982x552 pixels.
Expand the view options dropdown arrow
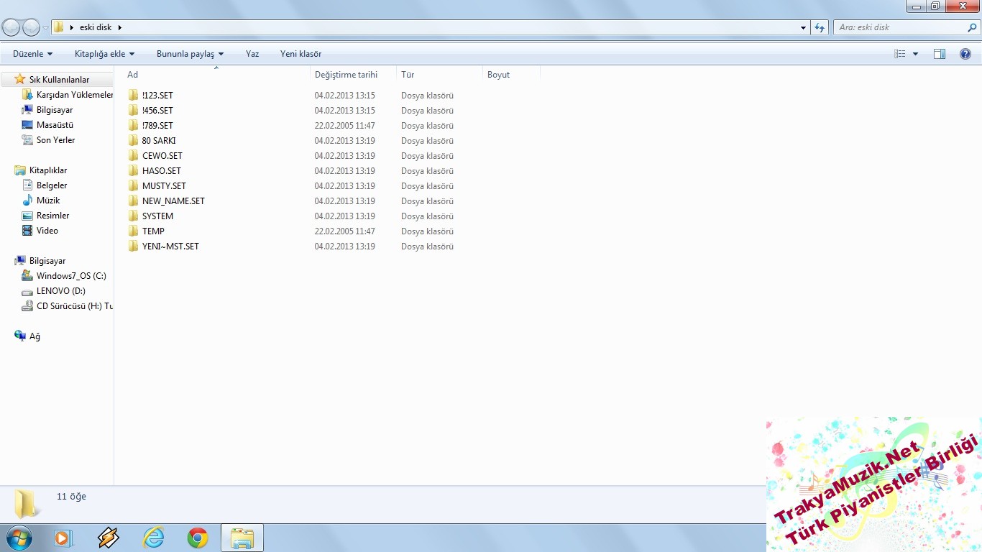[915, 54]
